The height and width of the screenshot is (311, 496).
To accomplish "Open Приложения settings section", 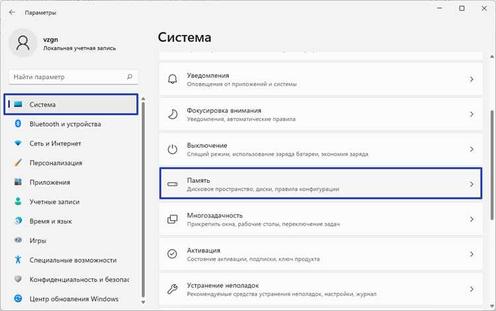I will (x=71, y=182).
